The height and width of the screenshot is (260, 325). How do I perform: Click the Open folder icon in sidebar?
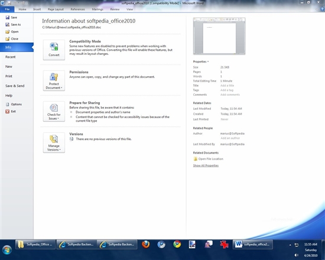8,31
